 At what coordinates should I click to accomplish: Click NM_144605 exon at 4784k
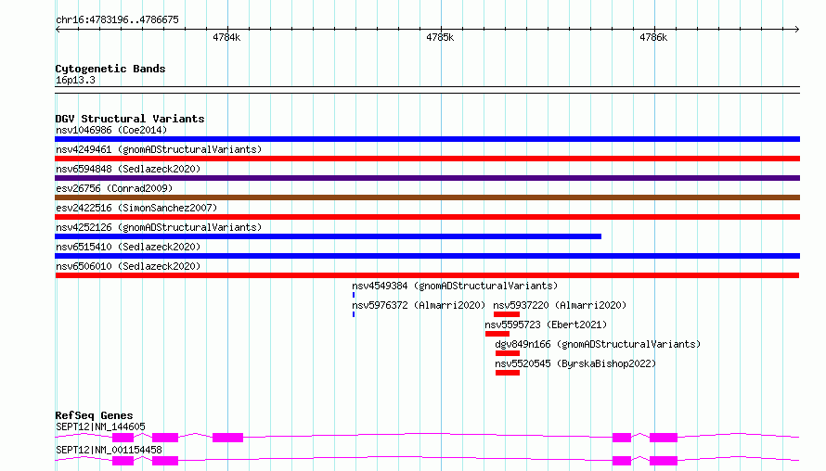227,438
